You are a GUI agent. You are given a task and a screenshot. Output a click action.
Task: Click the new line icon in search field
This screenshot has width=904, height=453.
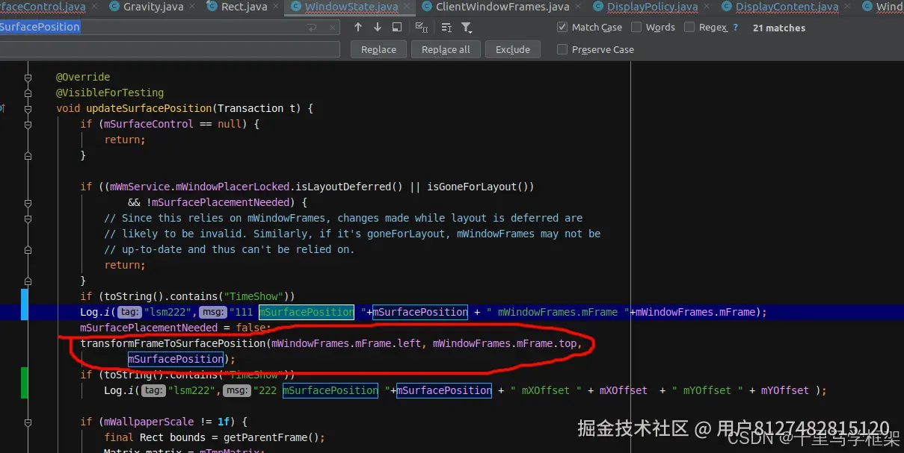[312, 28]
